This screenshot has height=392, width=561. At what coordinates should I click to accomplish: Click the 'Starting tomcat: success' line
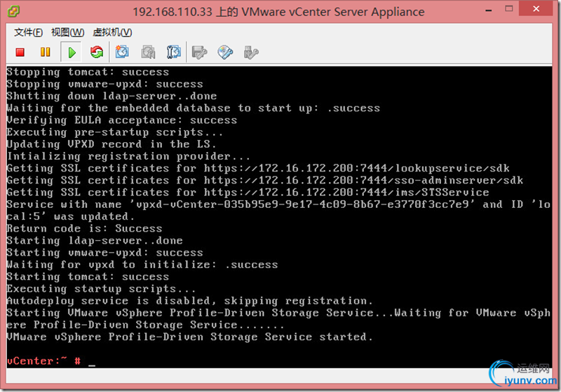pyautogui.click(x=88, y=276)
